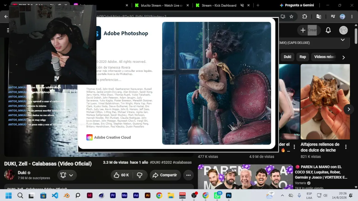This screenshot has width=358, height=201.
Task: Open Windows Search from the taskbar
Action: tap(20, 195)
